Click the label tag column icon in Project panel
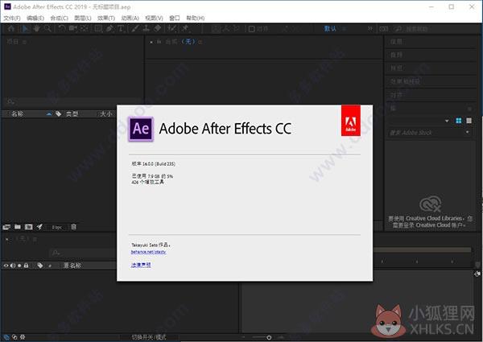483x342 pixels. [x=58, y=114]
